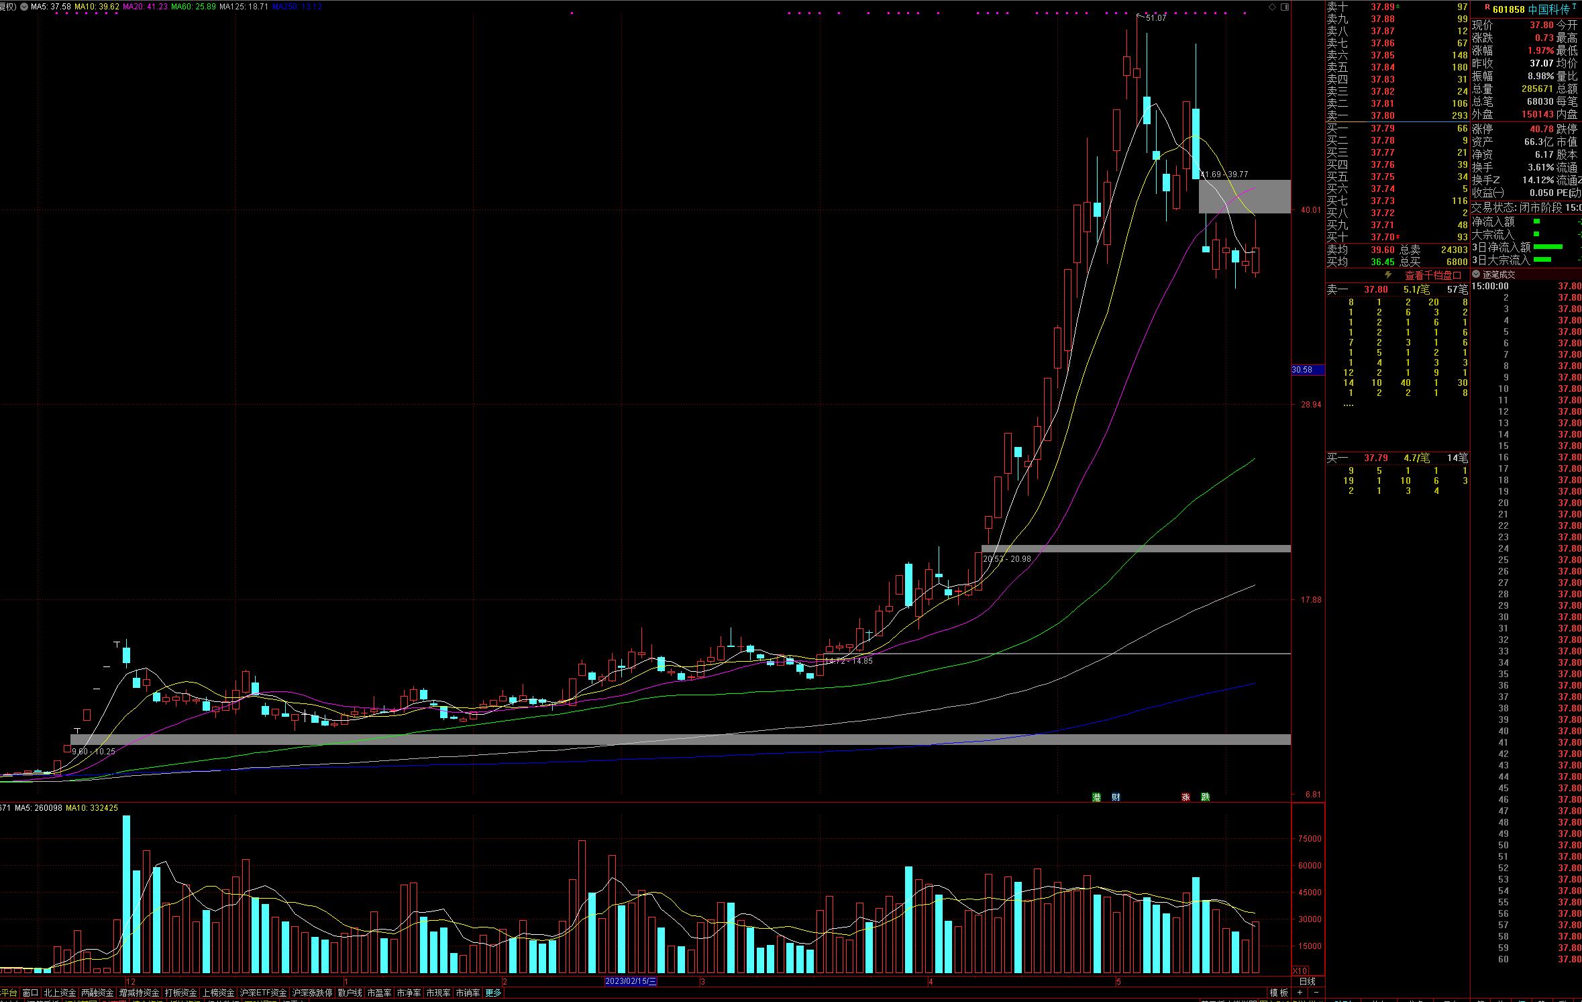Toggle the 财 marker on the chart
The width and height of the screenshot is (1582, 1002).
click(1116, 797)
